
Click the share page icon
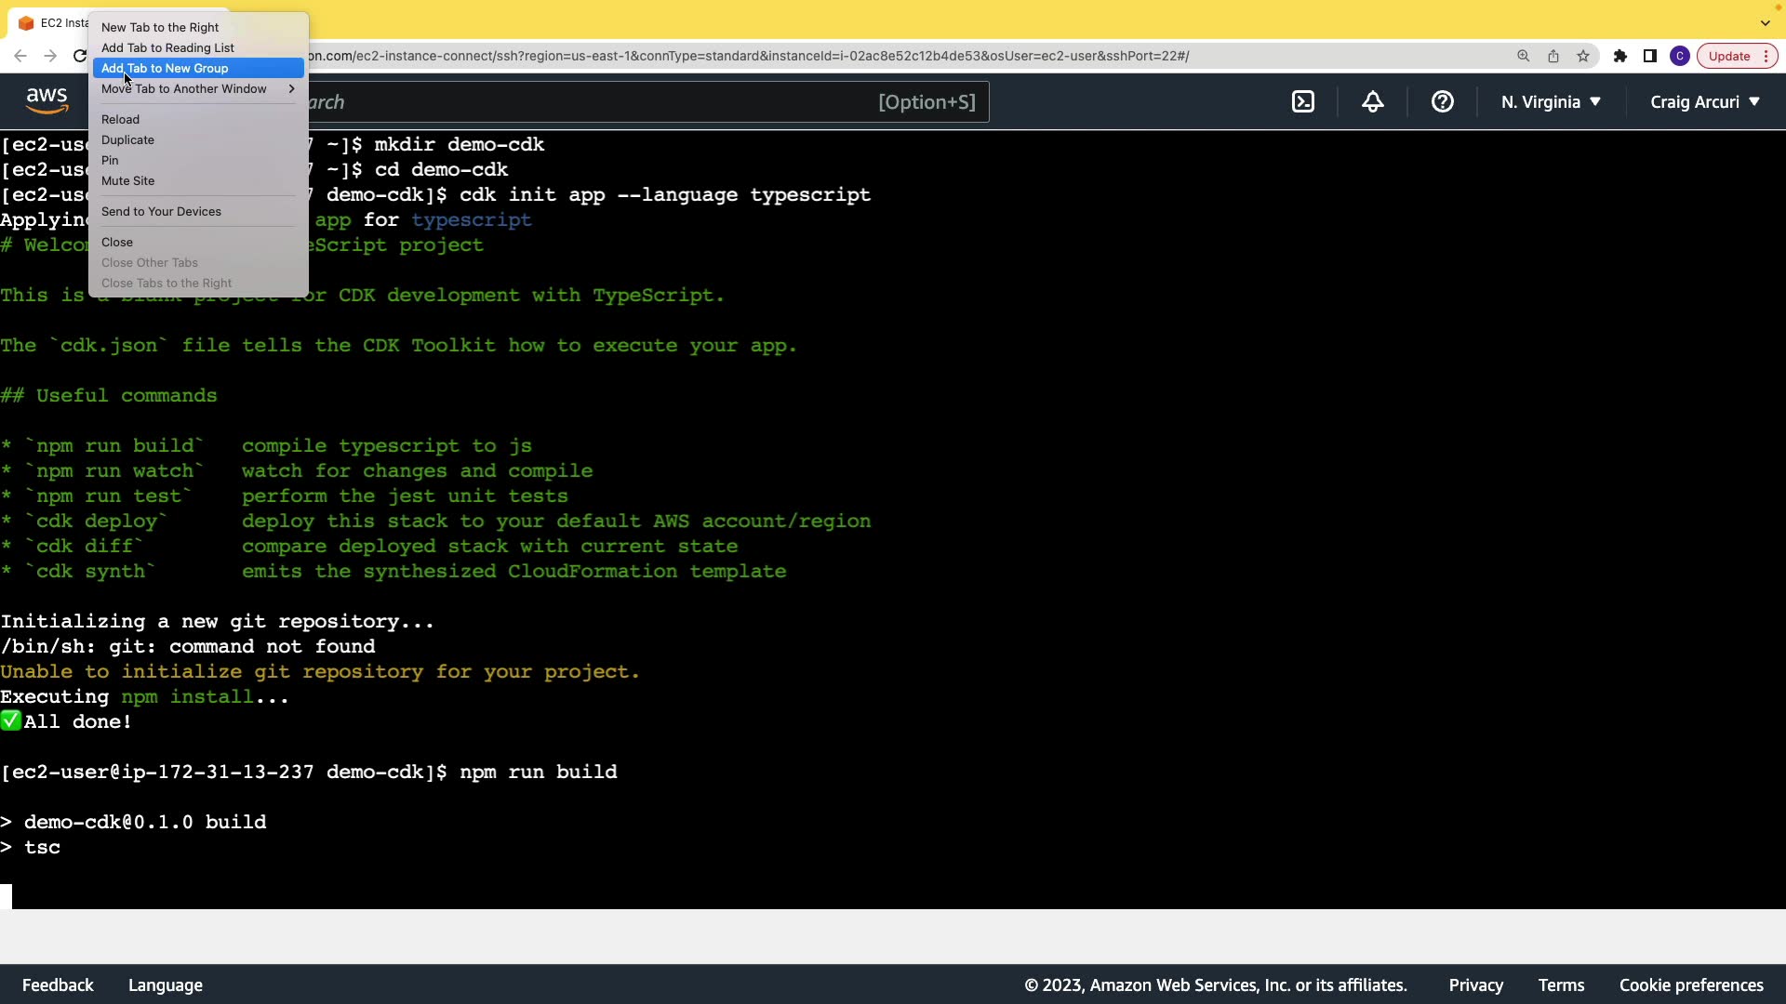[1553, 56]
